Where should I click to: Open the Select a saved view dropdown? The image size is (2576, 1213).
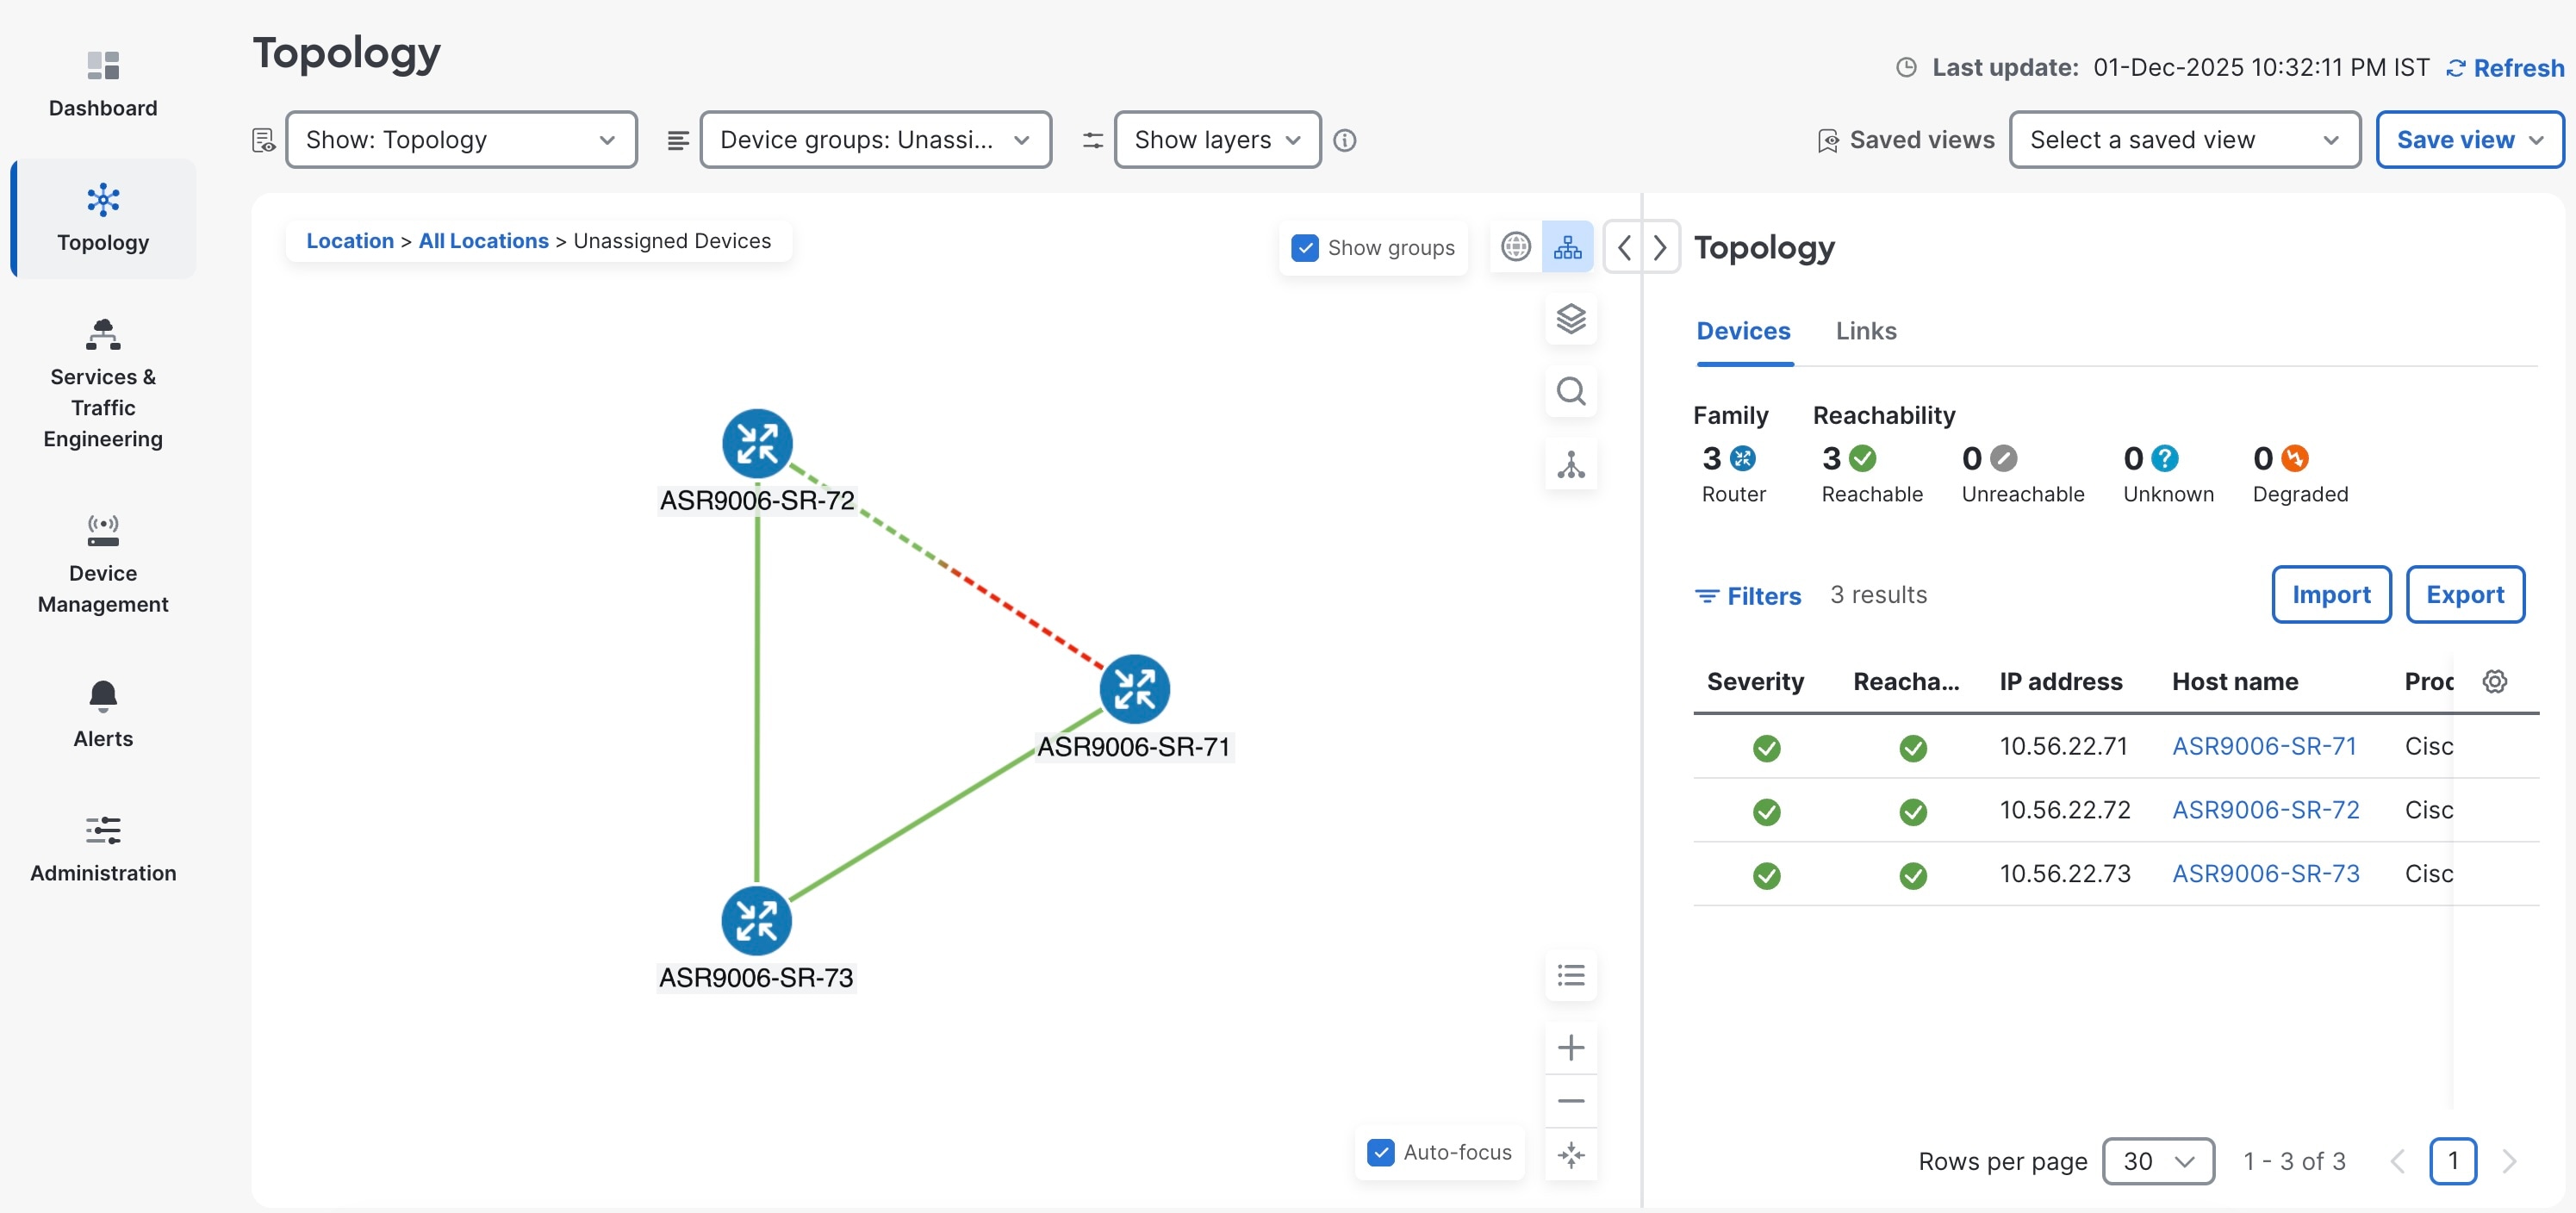2184,140
